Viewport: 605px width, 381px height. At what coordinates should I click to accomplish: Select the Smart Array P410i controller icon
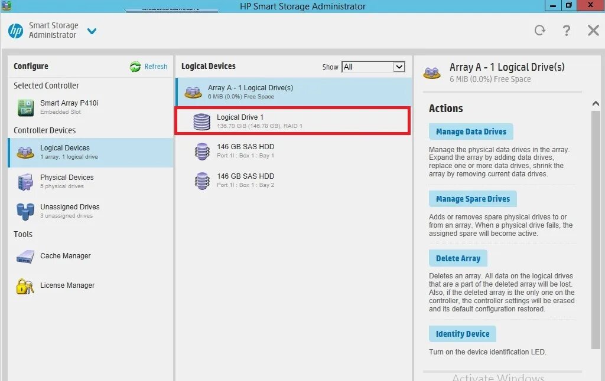point(25,107)
